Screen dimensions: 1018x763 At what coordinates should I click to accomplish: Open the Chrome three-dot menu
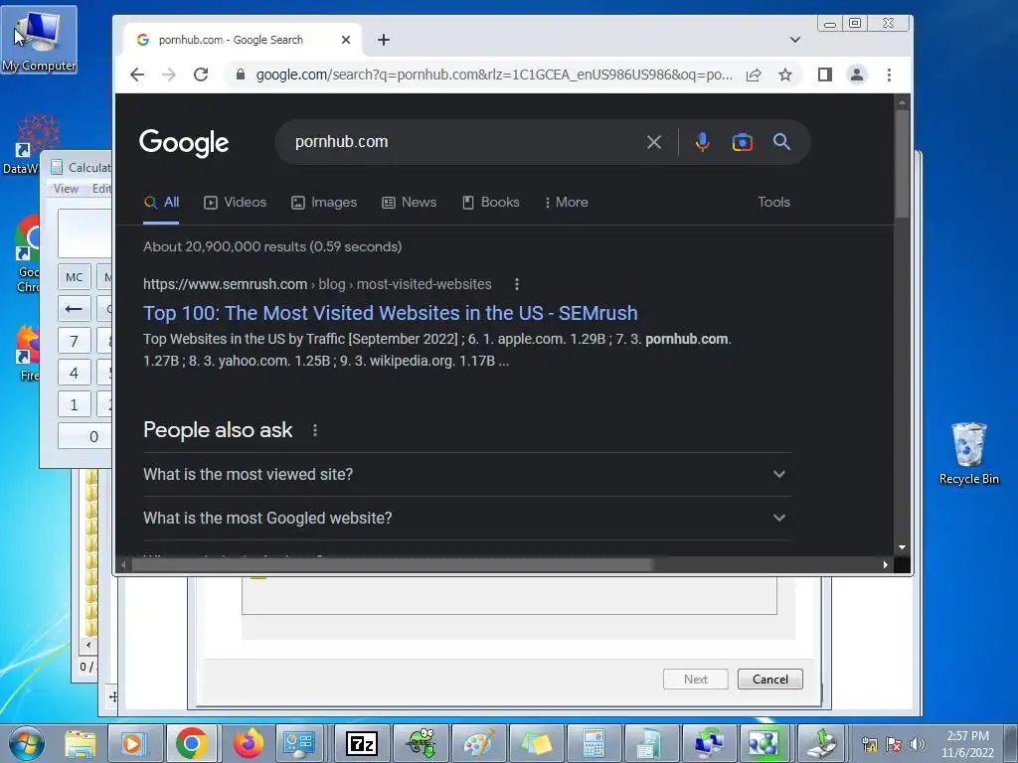tap(889, 75)
